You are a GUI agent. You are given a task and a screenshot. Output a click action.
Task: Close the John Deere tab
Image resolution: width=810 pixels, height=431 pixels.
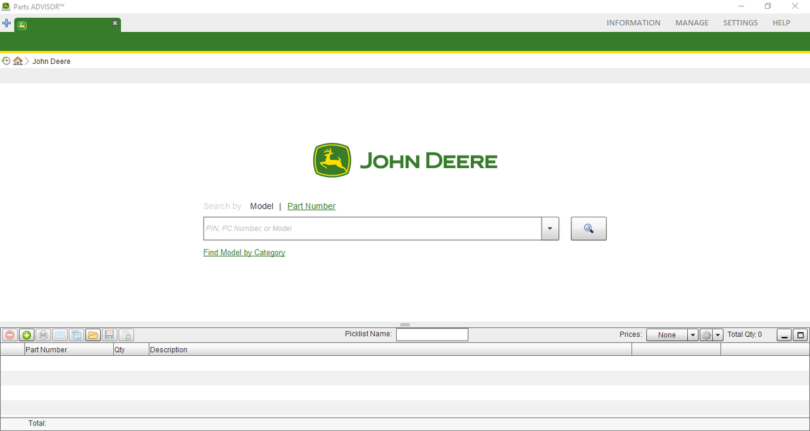pyautogui.click(x=115, y=23)
